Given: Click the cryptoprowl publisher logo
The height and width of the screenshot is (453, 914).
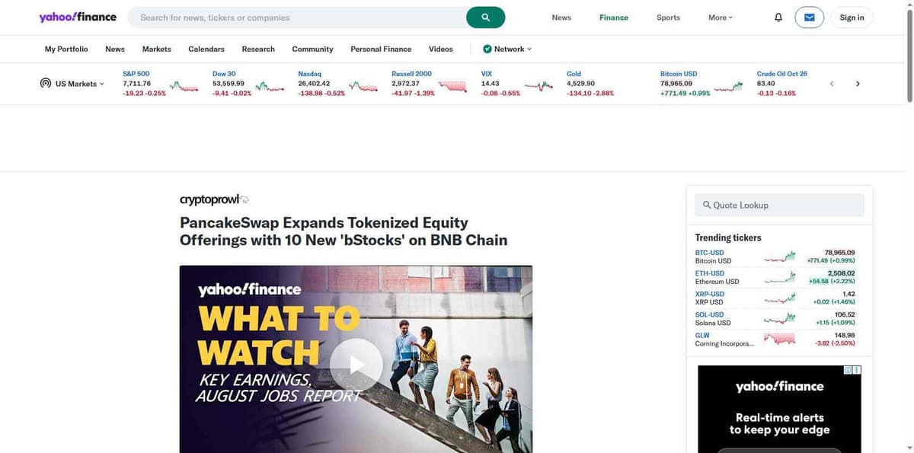Looking at the screenshot, I should click(214, 199).
